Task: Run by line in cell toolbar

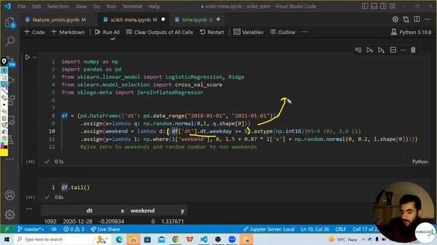Action: coord(358,50)
